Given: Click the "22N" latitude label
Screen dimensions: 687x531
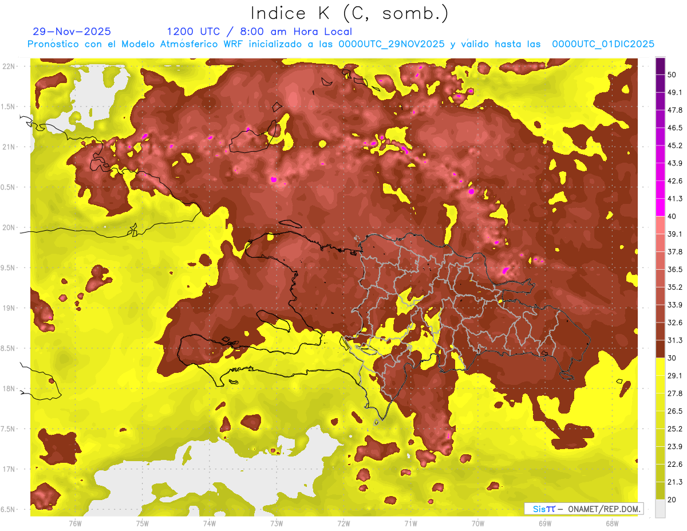Looking at the screenshot, I should tap(9, 66).
